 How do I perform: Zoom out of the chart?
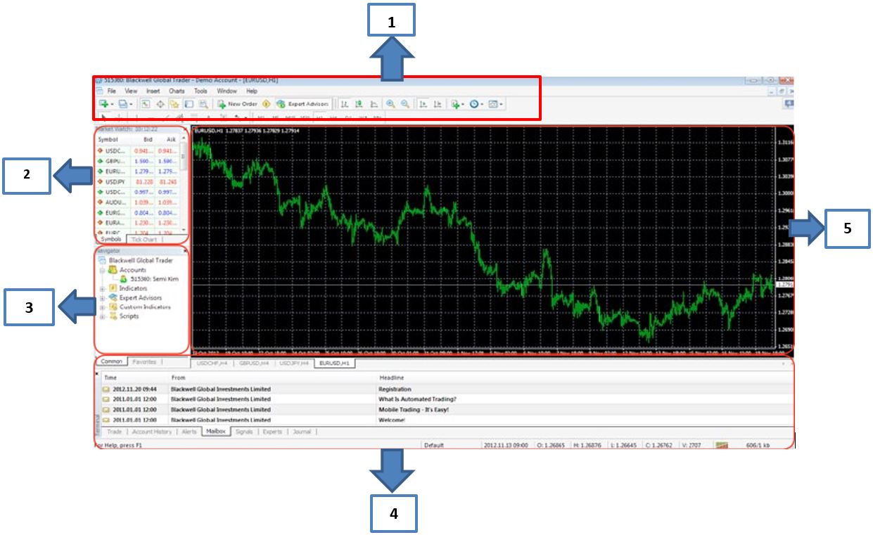(405, 104)
